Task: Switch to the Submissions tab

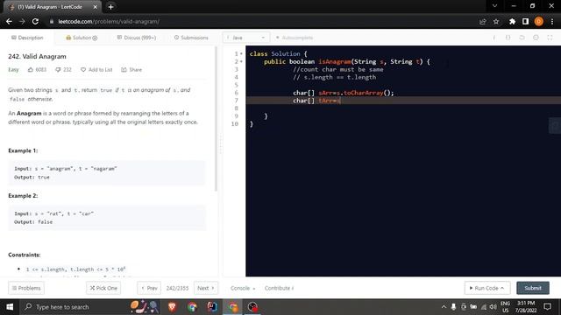Action: coord(191,38)
